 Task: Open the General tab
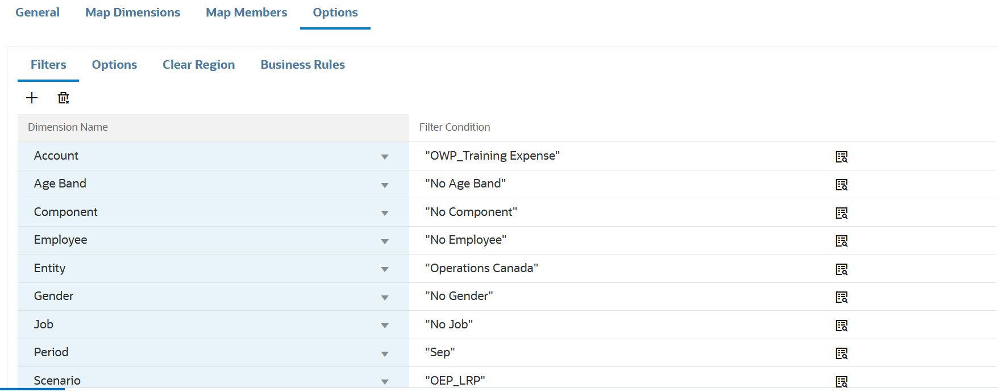pos(38,12)
